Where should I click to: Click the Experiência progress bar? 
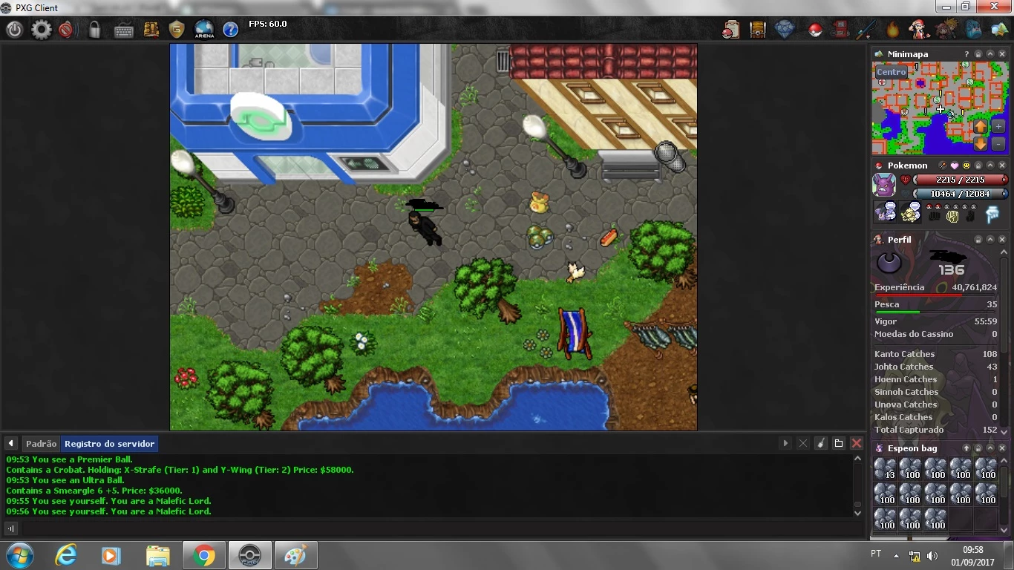point(935,295)
